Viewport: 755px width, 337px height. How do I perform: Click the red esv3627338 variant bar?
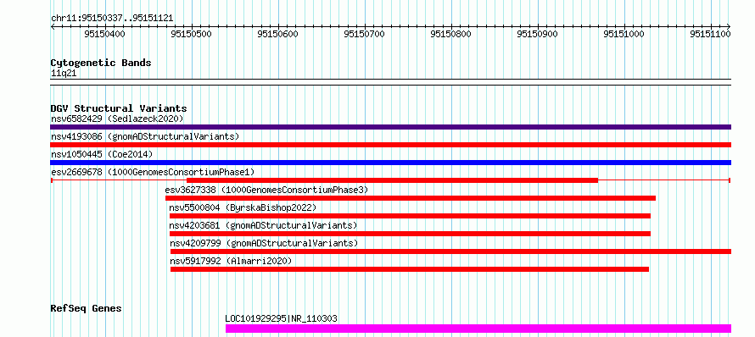pyautogui.click(x=411, y=198)
